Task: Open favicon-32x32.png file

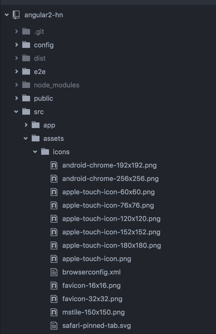Action: (x=92, y=299)
